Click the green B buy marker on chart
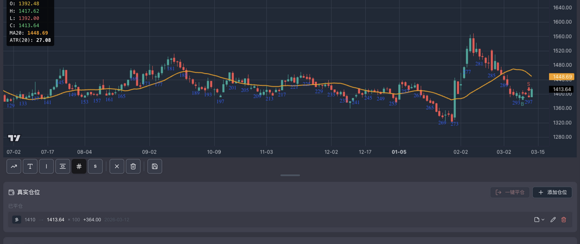This screenshot has width=580, height=244. pyautogui.click(x=523, y=104)
